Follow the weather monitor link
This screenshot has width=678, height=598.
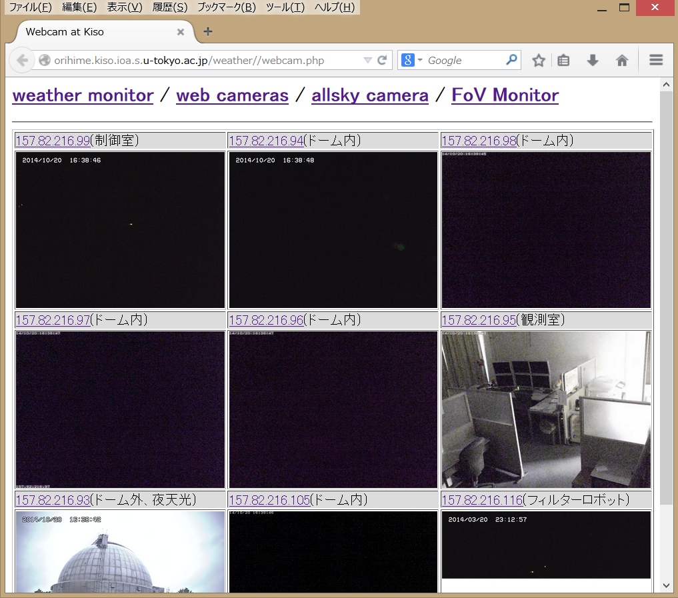(x=83, y=95)
